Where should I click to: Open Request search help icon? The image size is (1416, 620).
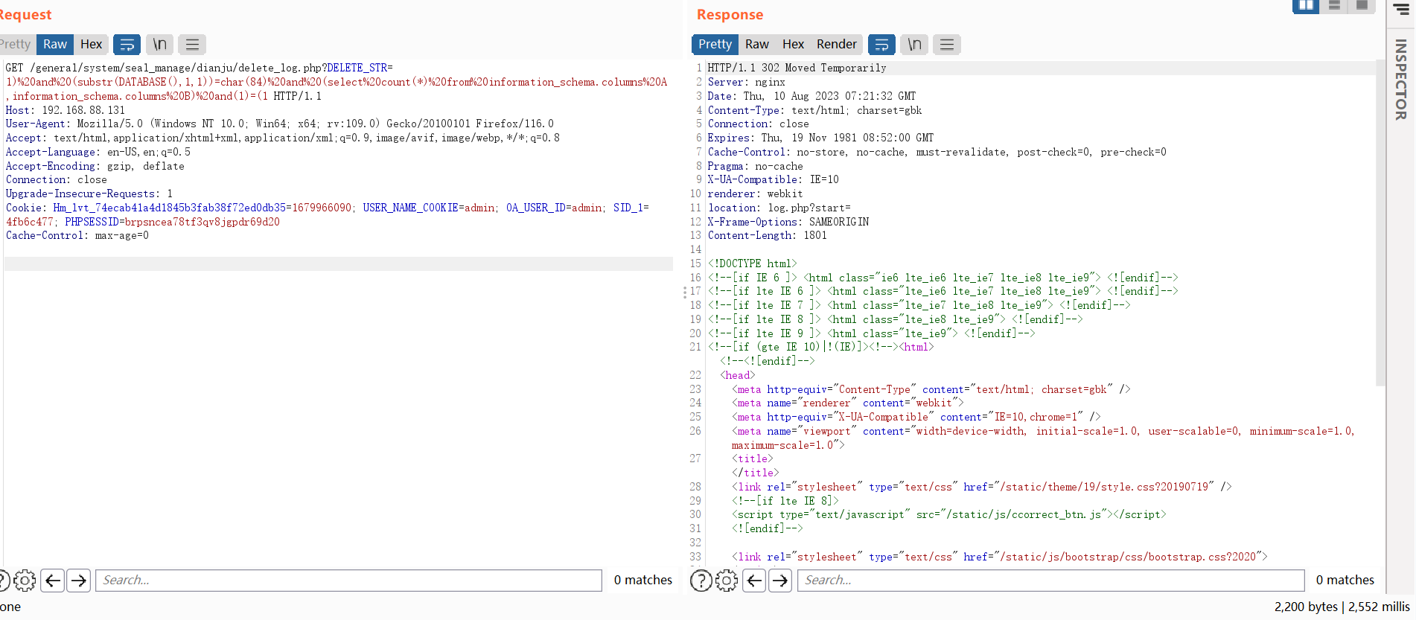click(2, 581)
